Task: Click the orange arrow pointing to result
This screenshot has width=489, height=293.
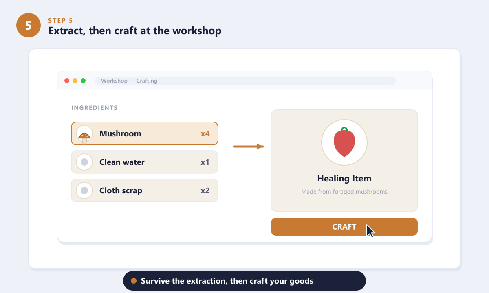Action: pyautogui.click(x=249, y=146)
